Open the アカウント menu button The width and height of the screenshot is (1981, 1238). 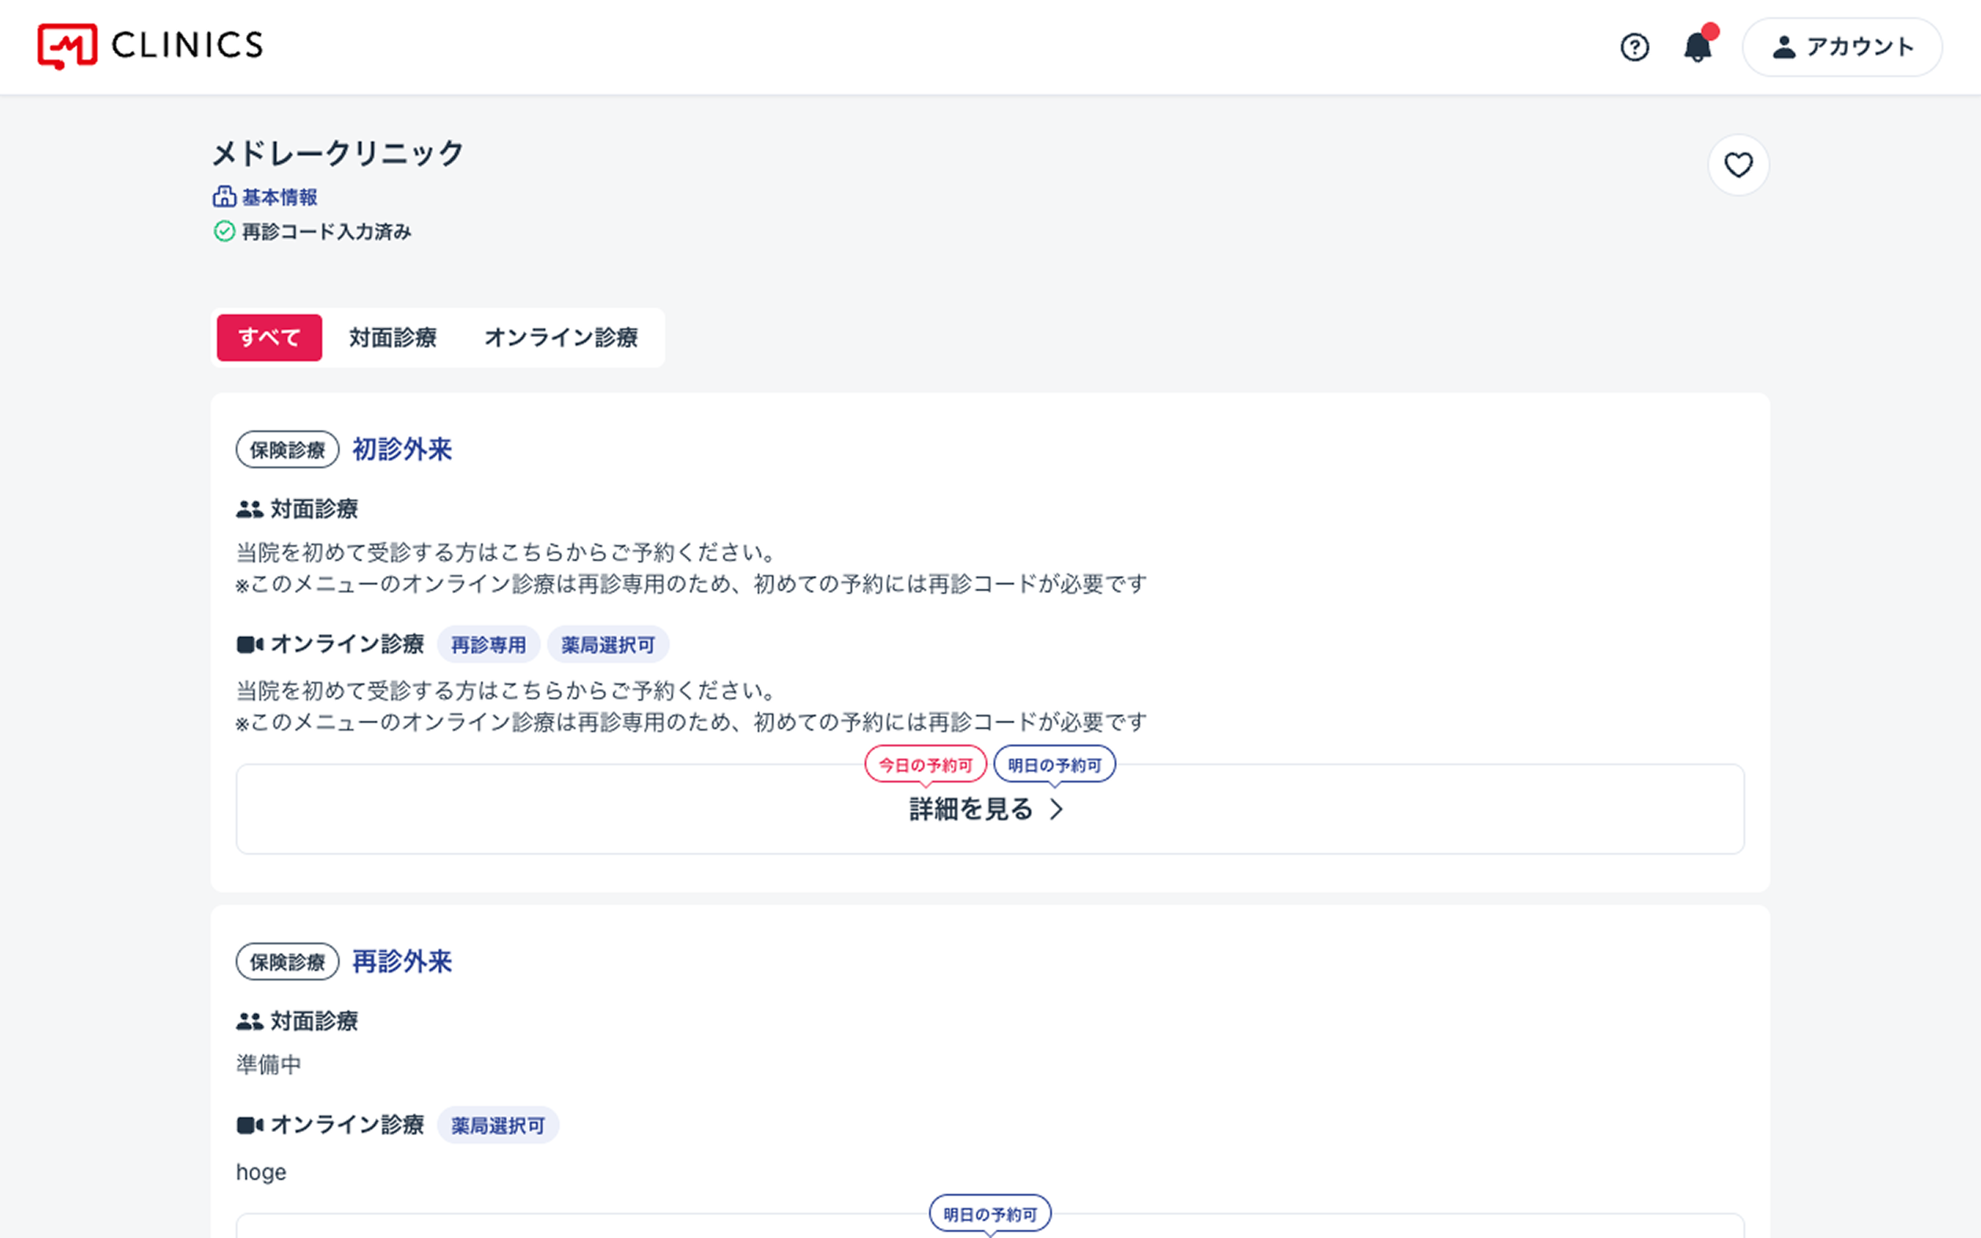1842,46
